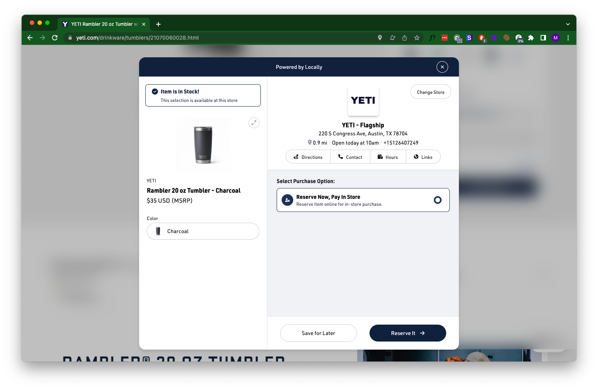Select Reserve Now, Pay In Store radio option
This screenshot has width=598, height=390.
(x=438, y=200)
